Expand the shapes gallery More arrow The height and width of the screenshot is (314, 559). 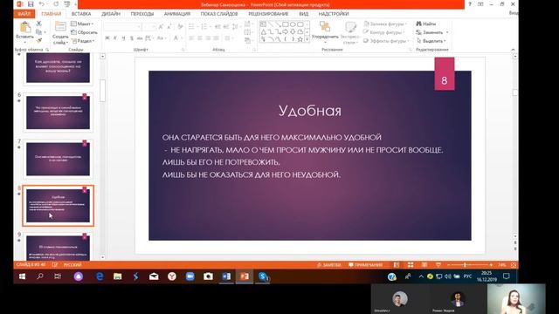point(307,39)
